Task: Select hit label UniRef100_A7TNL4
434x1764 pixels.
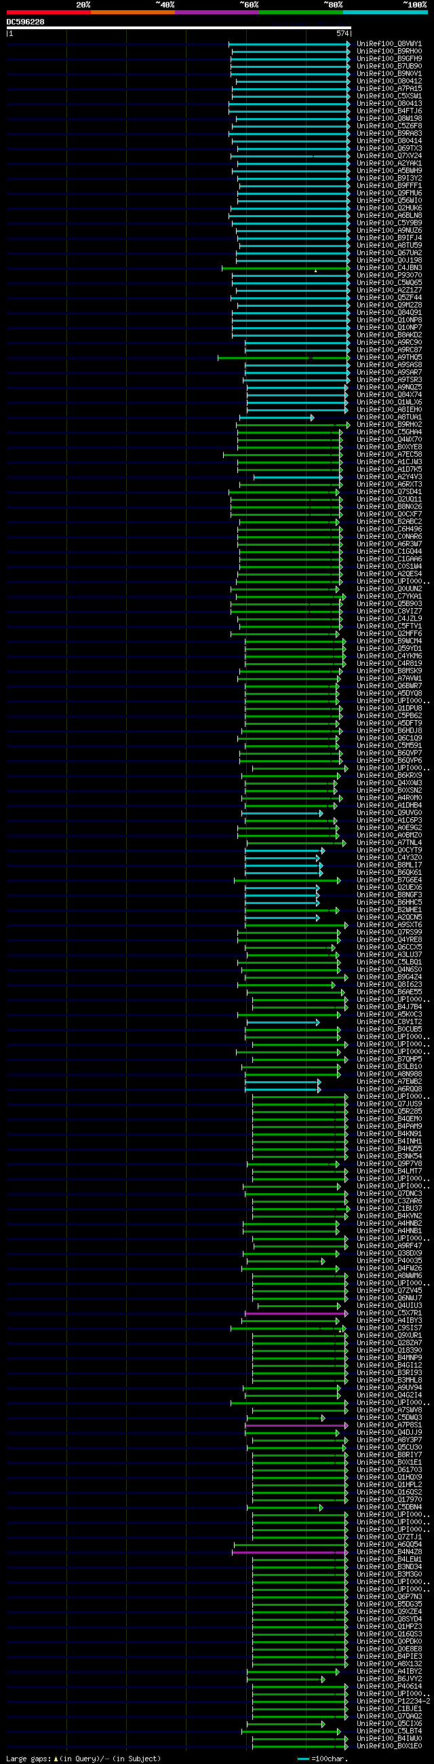Action: [389, 843]
